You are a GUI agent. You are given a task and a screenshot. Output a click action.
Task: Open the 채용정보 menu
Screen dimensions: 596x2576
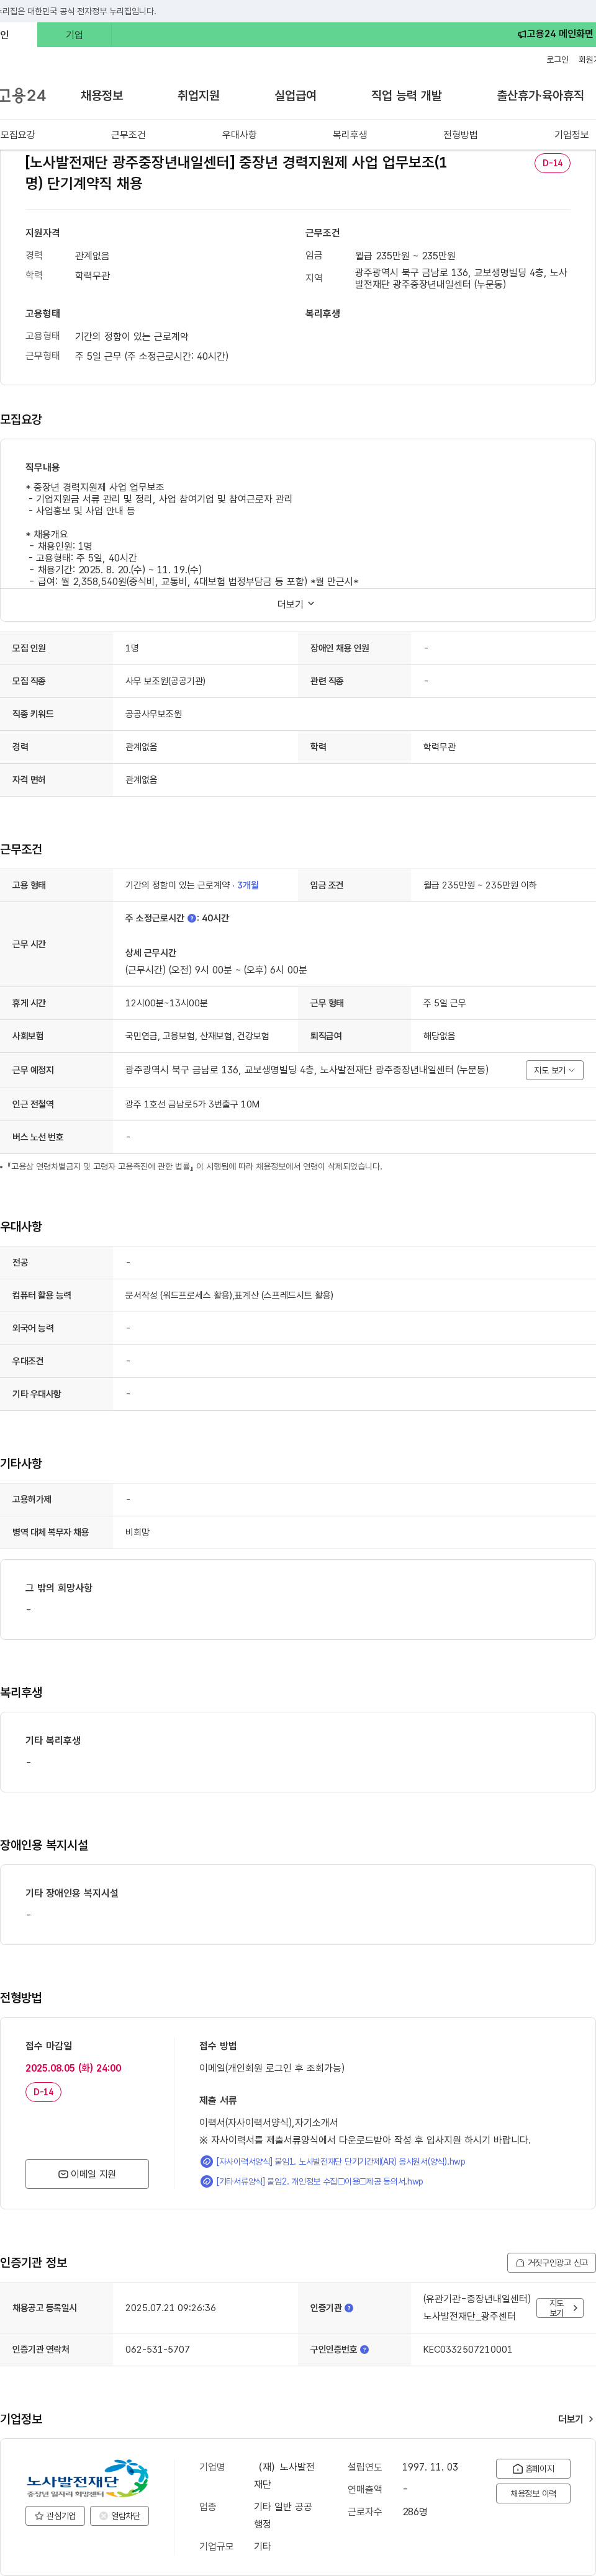(102, 96)
